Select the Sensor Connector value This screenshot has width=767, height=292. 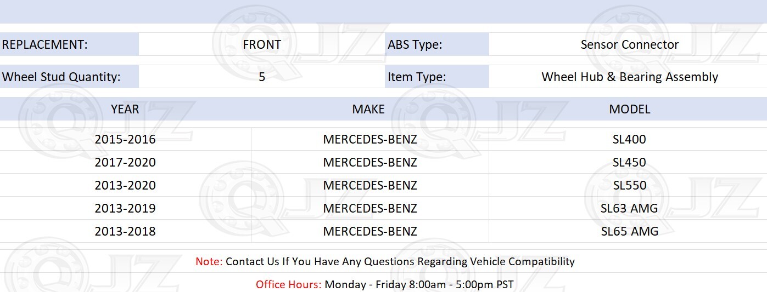pyautogui.click(x=630, y=44)
